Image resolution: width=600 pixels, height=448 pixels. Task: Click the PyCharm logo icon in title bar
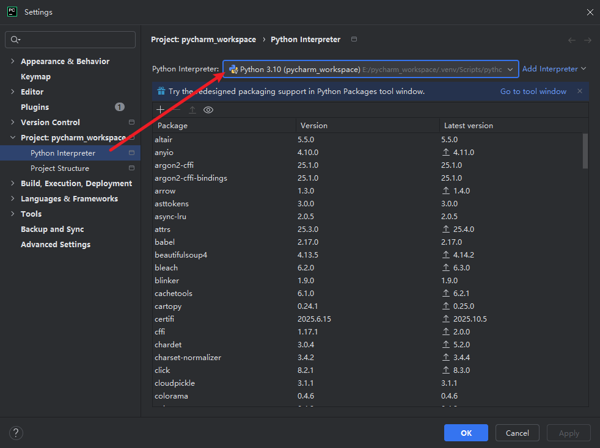coord(12,12)
